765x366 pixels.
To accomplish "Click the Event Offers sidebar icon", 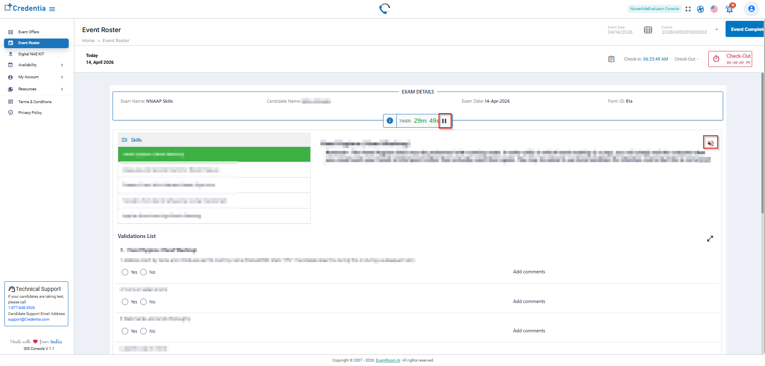I will (10, 32).
